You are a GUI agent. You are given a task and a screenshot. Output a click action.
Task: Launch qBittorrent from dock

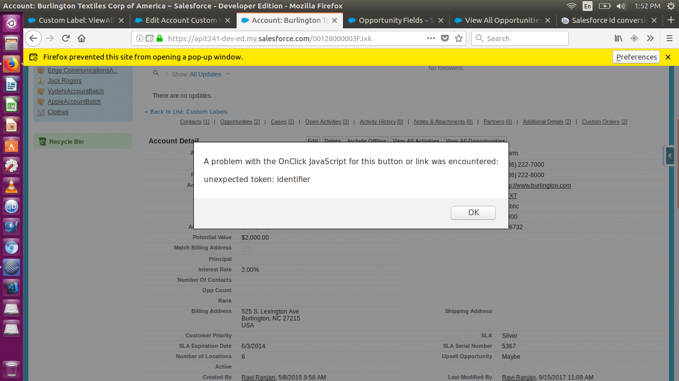[x=11, y=206]
